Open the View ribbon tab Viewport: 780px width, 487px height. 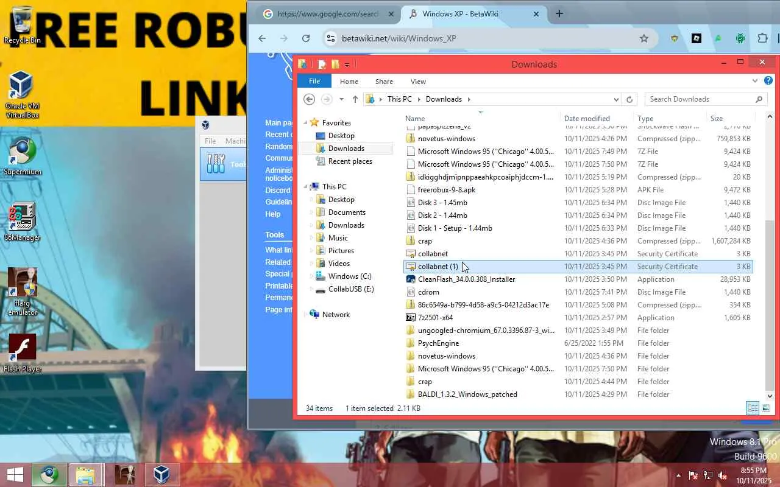[x=418, y=82]
